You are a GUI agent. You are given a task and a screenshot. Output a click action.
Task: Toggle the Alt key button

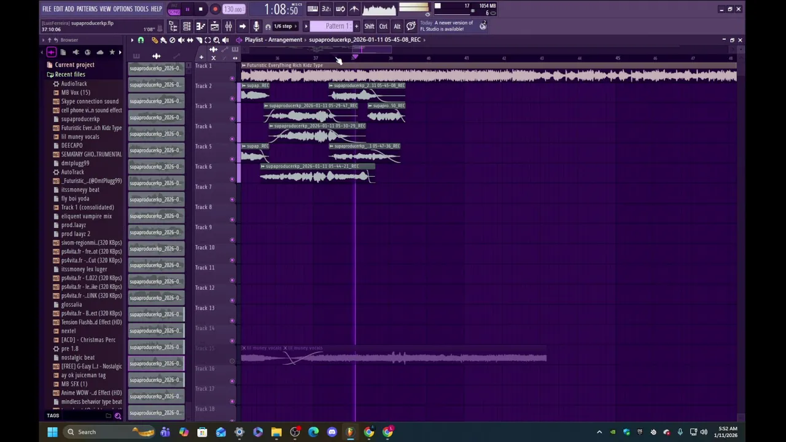coord(397,26)
